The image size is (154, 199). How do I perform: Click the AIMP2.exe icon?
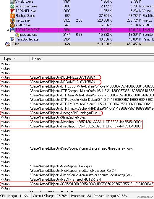(x=12, y=25)
